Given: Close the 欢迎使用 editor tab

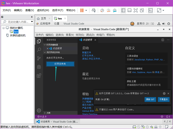Looking at the screenshot, I should click(x=95, y=40).
